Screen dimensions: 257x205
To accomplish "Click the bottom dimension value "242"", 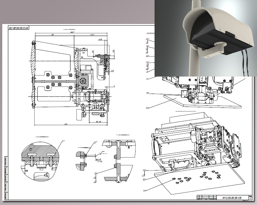I will [x=66, y=124].
